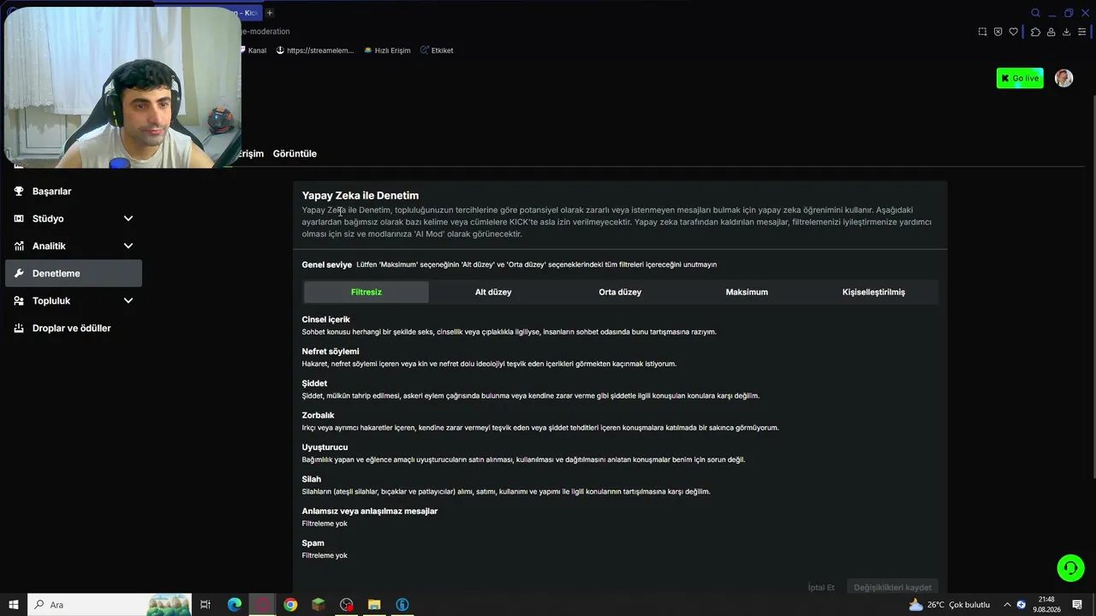Open the browser extensions cube icon
The image size is (1096, 616).
tap(1035, 32)
